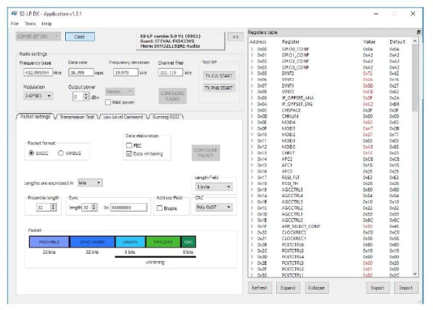Select the MOD2 register row
This screenshot has width=433, height=310.
point(330,135)
